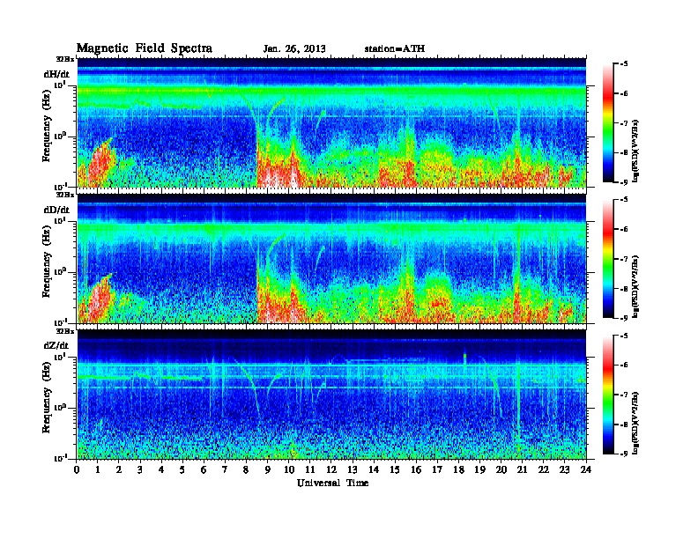Screen dimensions: 698x539
Task: Click the 'dZ/dt' panel label
Action: [56, 345]
